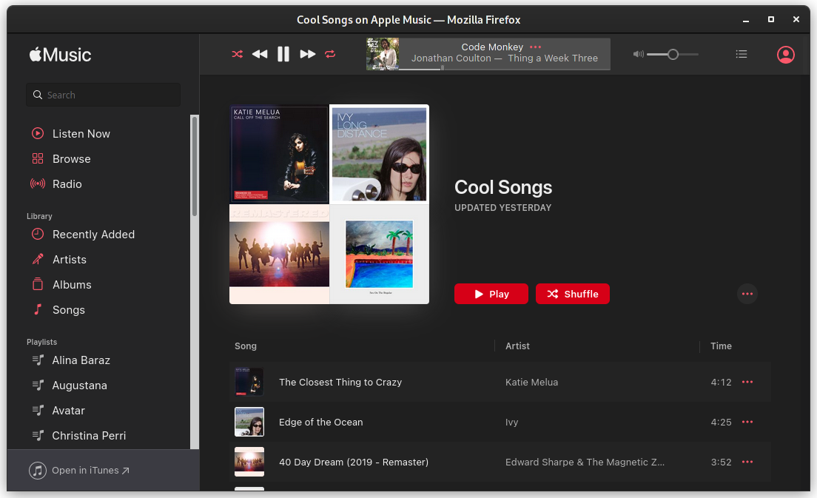817x498 pixels.
Task: Mute the audio with the speaker icon
Action: pos(637,54)
